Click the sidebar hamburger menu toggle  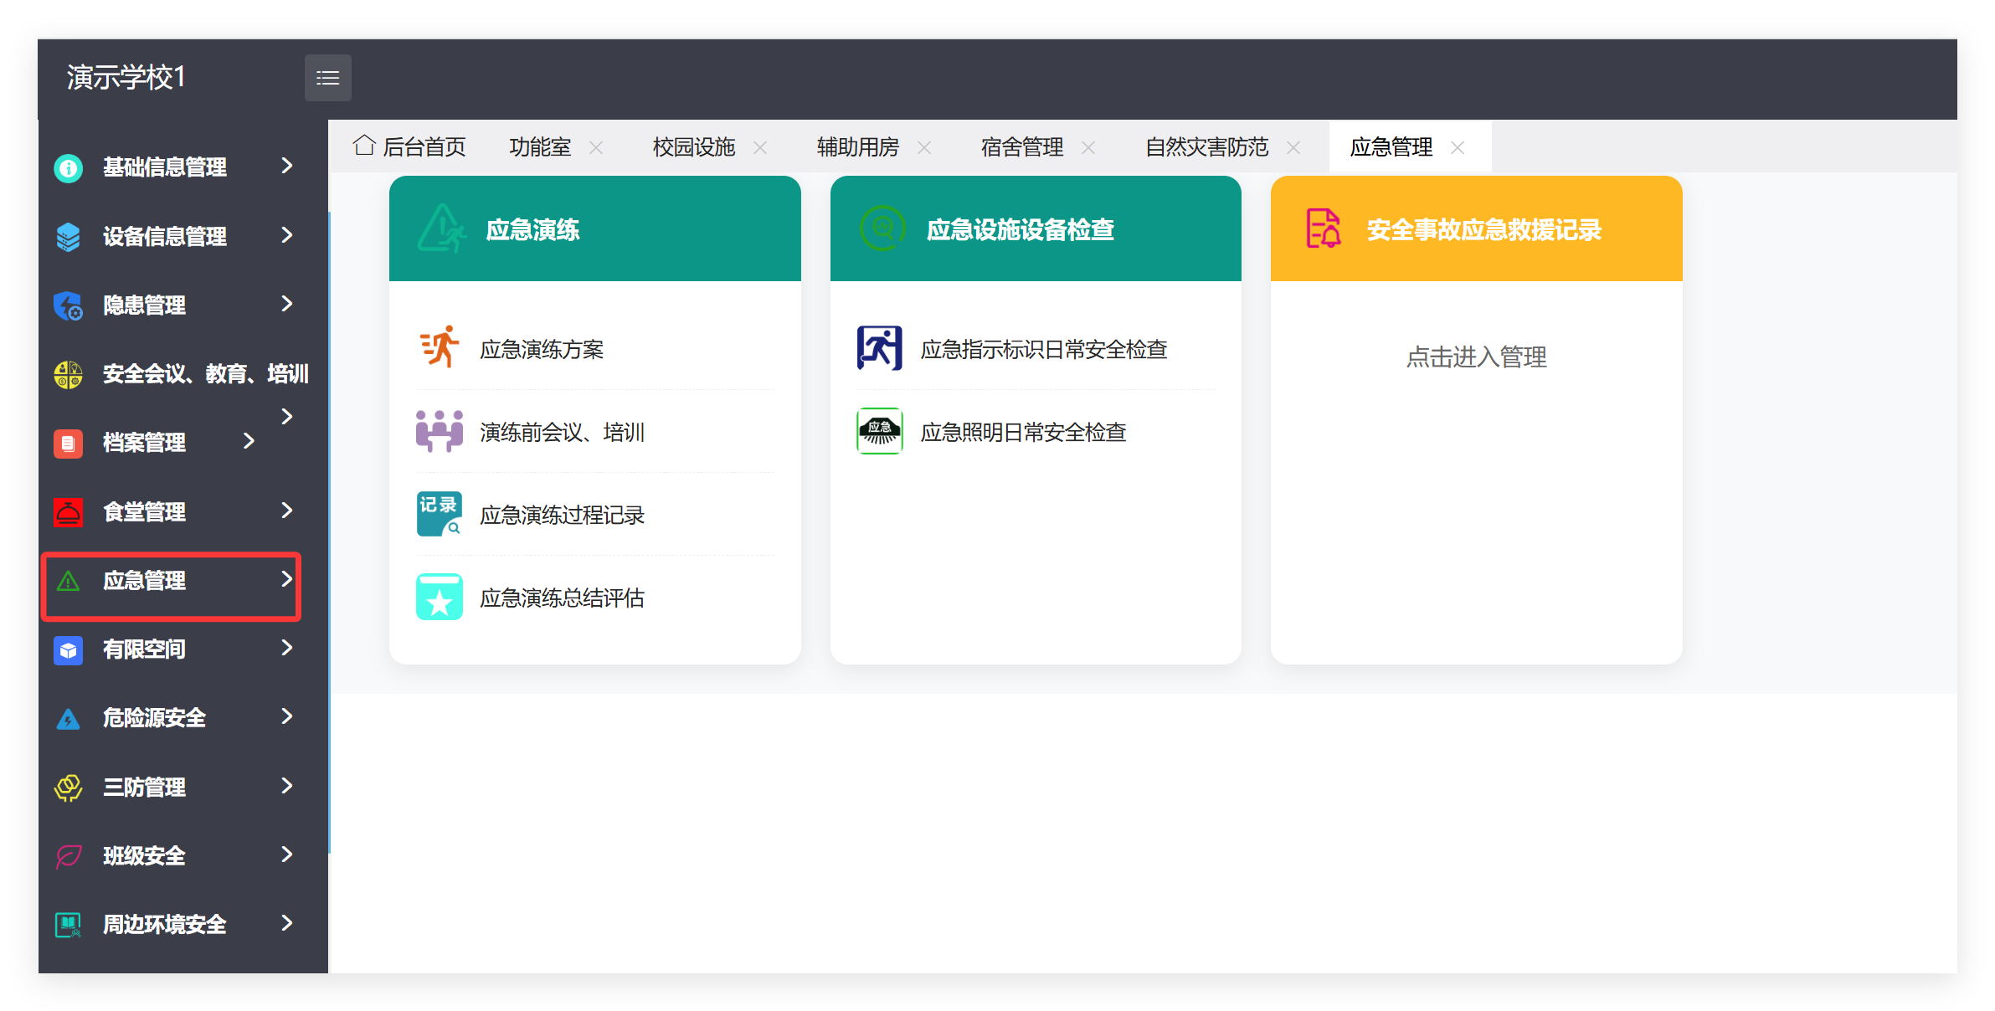tap(327, 77)
